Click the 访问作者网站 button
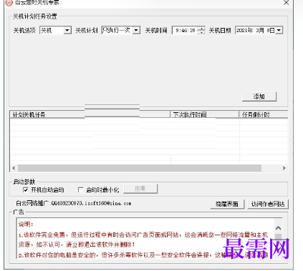Image resolution: width=303 pixels, height=271 pixels. coord(268,204)
